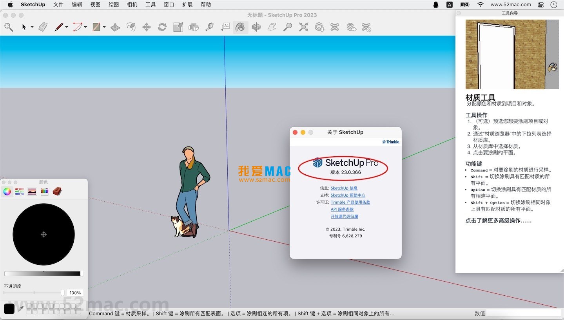Select the Search magnifier tool in toolbar
The height and width of the screenshot is (320, 564).
coord(9,27)
